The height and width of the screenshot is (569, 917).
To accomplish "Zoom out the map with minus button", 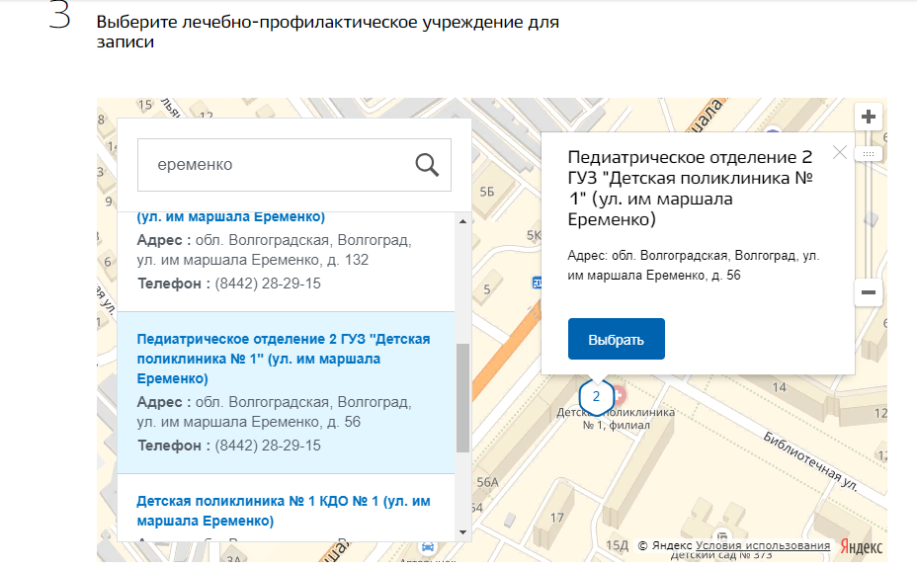I will point(869,292).
